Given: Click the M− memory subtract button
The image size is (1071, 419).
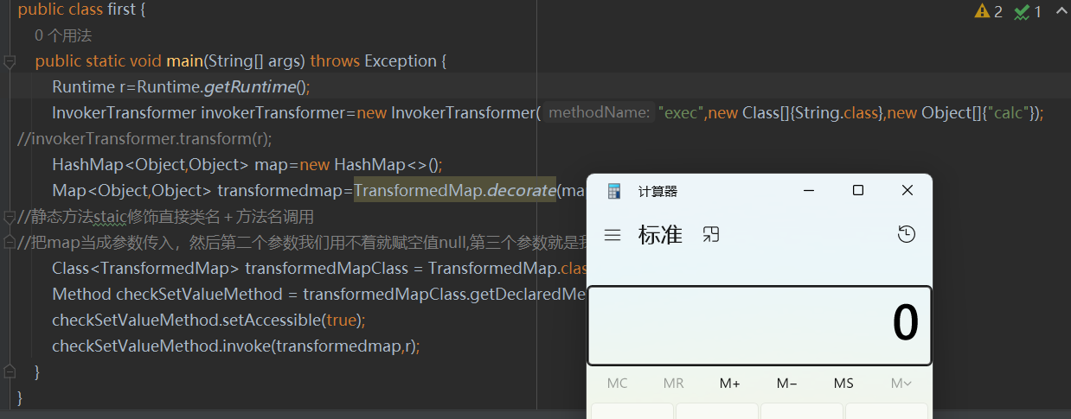Looking at the screenshot, I should [787, 384].
